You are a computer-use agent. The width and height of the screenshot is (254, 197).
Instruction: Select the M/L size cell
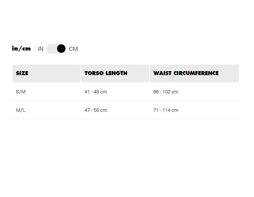pos(21,110)
